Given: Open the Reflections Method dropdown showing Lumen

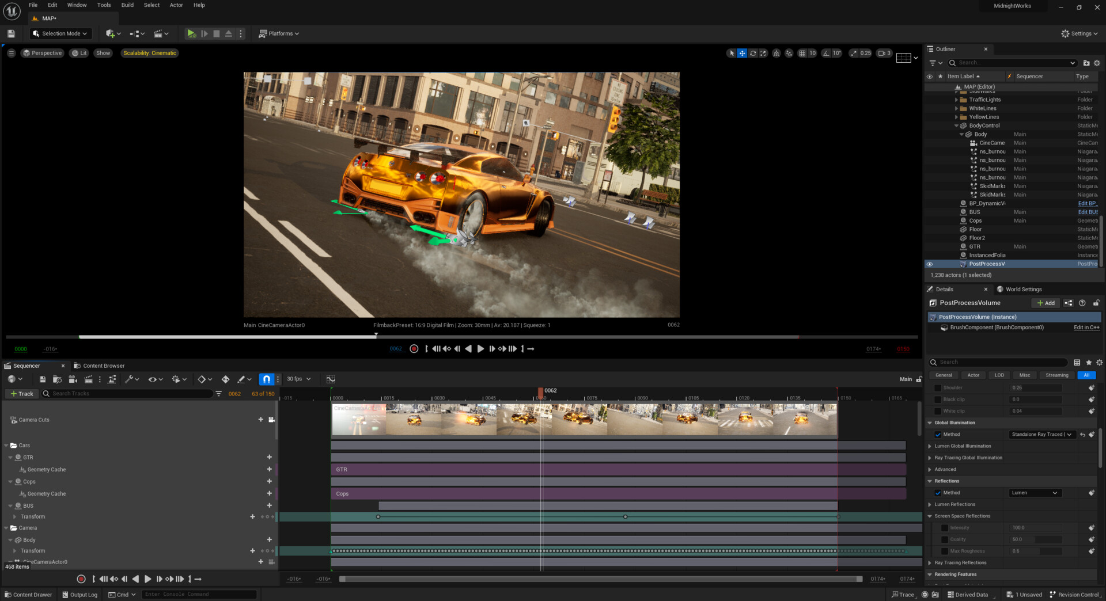Looking at the screenshot, I should click(x=1035, y=493).
